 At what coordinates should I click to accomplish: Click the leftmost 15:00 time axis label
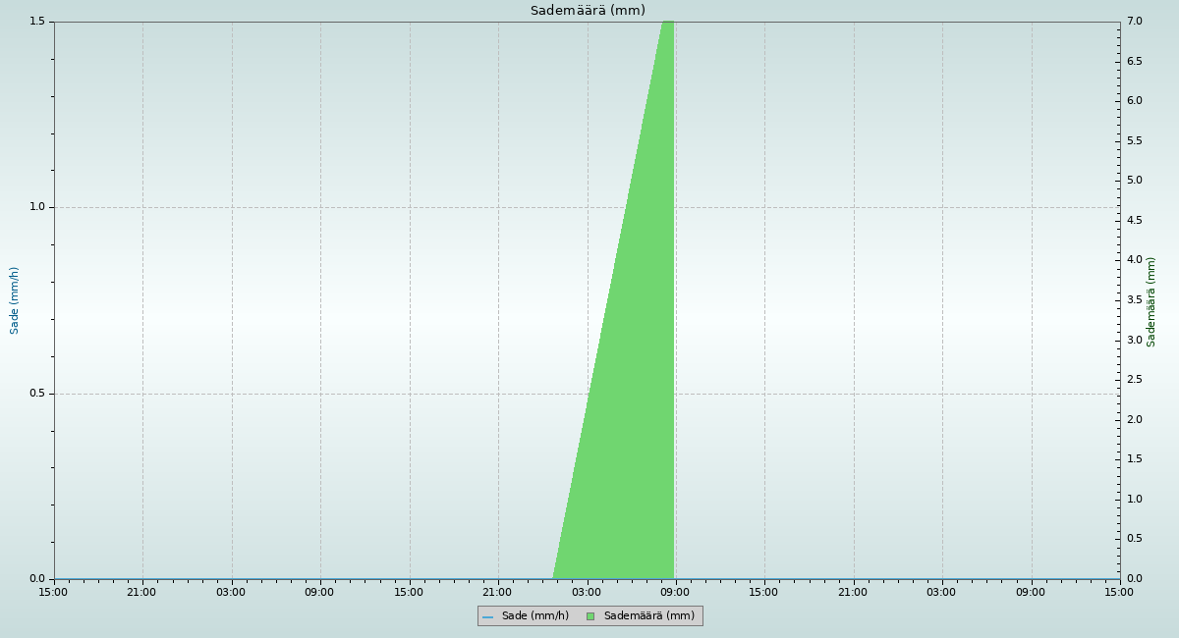tap(53, 592)
